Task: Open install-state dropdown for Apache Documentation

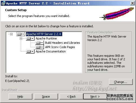Action: pyautogui.click(x=30, y=51)
